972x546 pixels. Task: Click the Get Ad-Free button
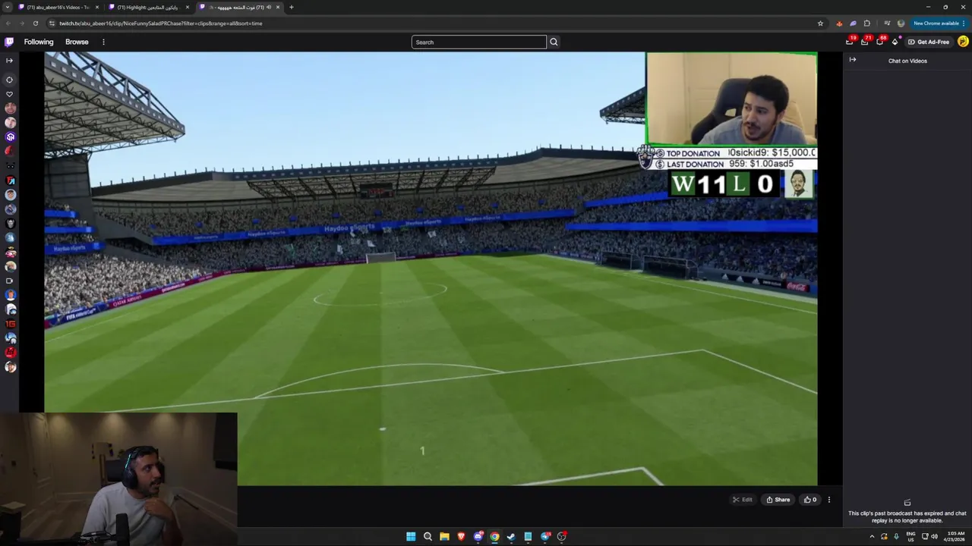[929, 42]
